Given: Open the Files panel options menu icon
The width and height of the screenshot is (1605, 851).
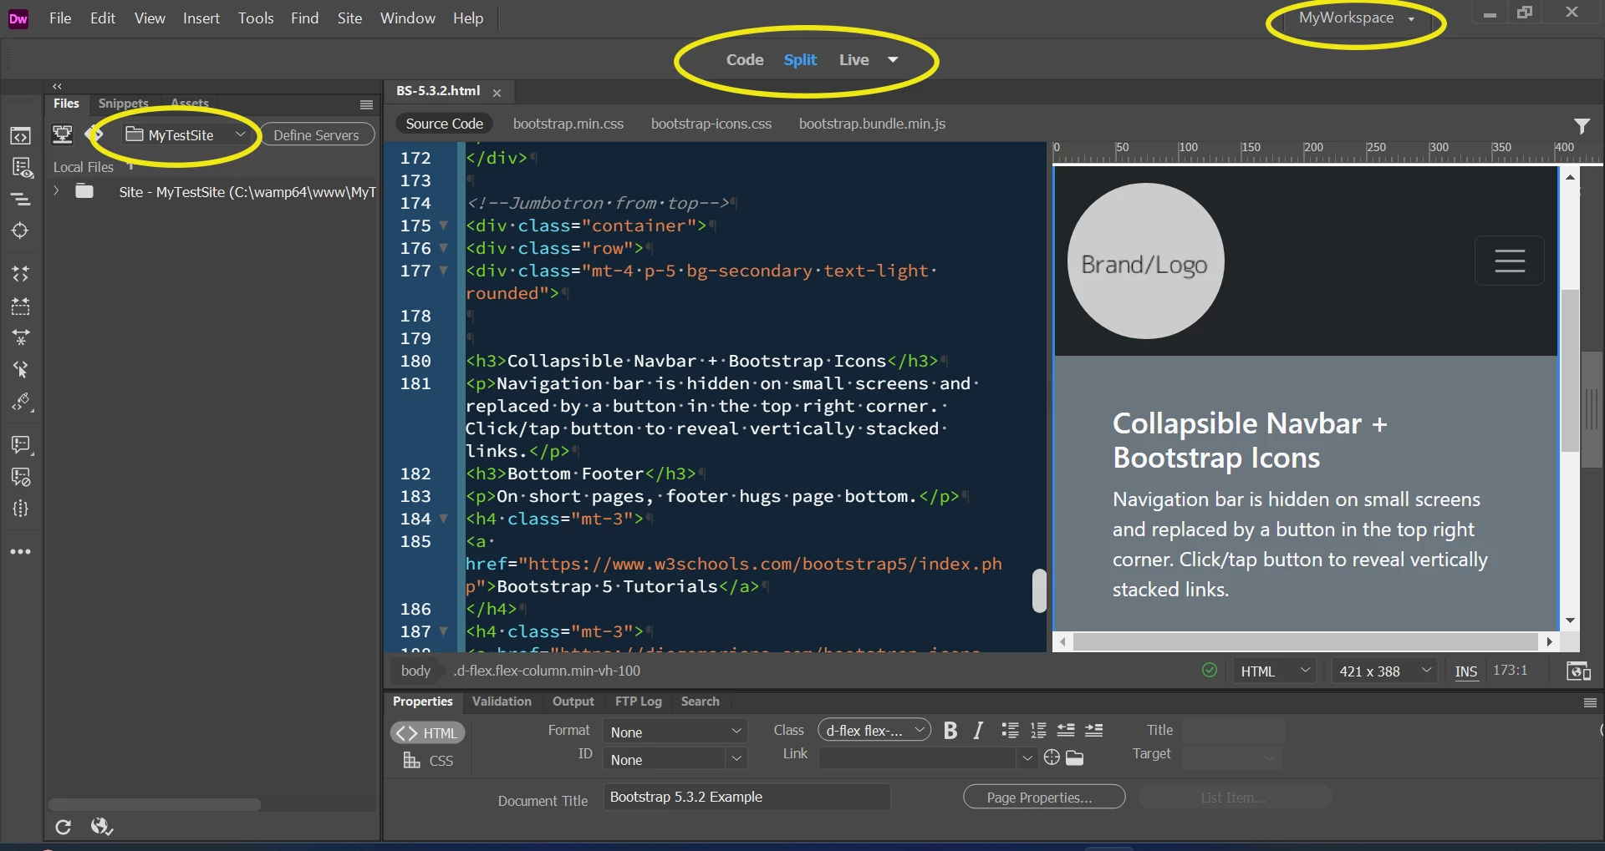Looking at the screenshot, I should [x=366, y=104].
